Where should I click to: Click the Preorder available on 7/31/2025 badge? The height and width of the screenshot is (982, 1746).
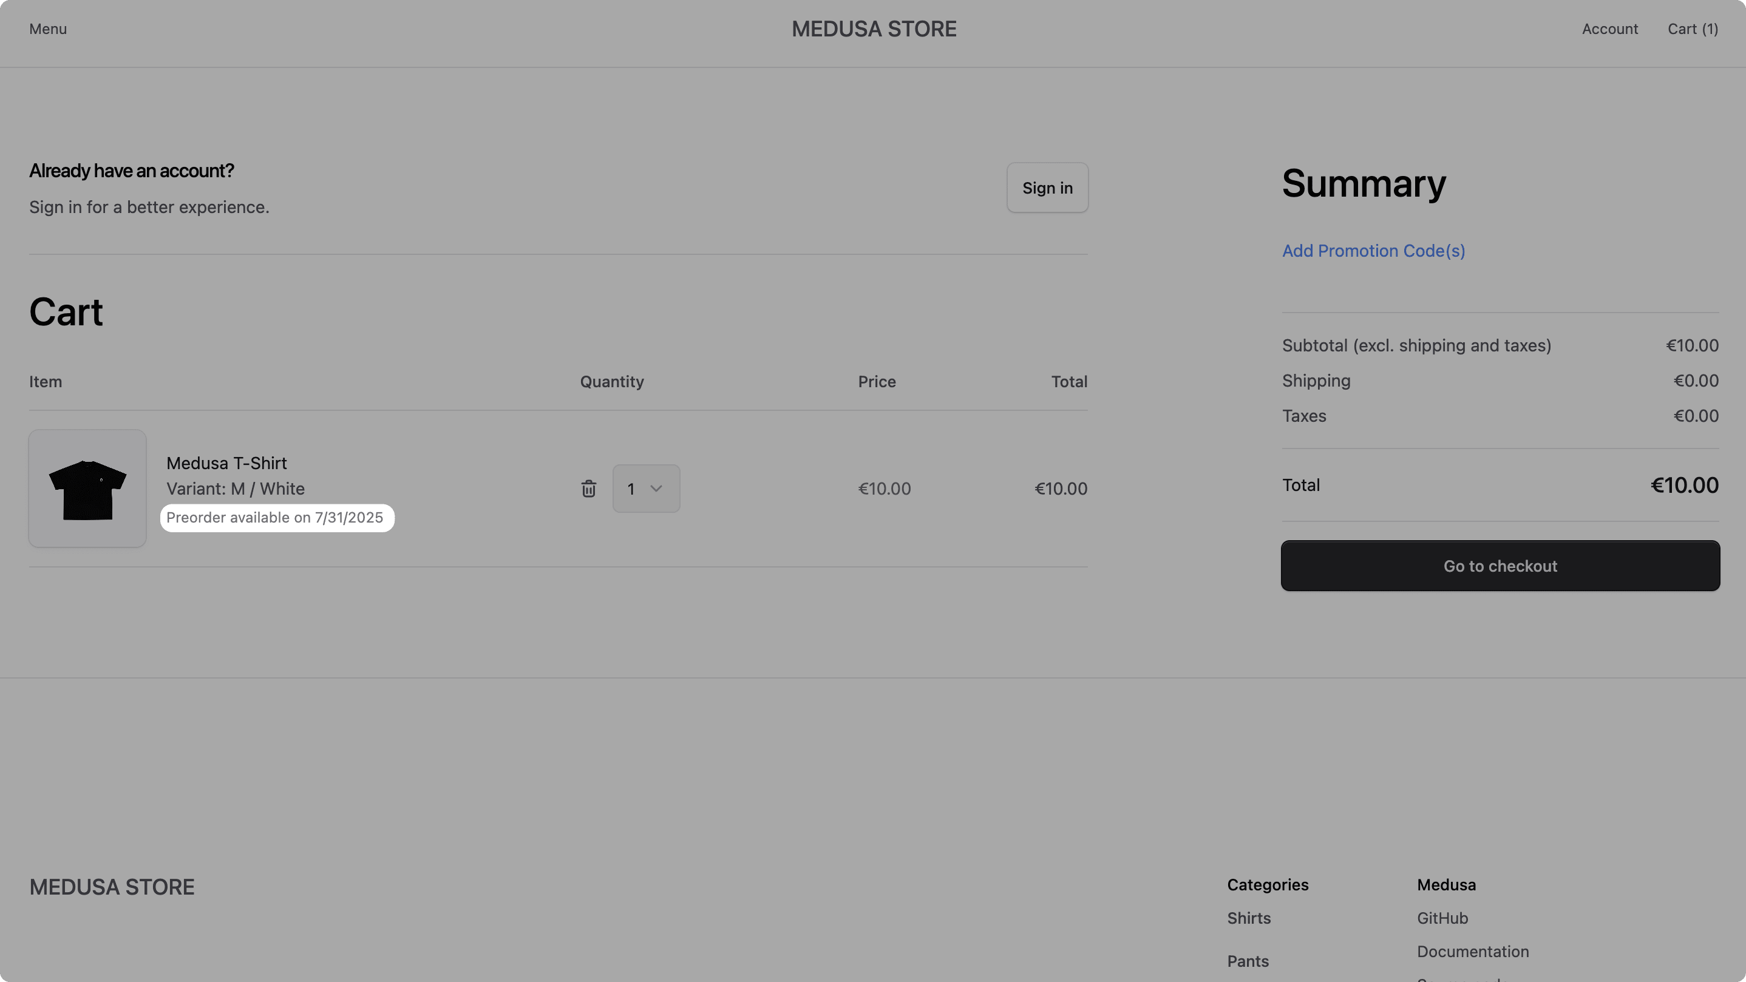point(276,517)
